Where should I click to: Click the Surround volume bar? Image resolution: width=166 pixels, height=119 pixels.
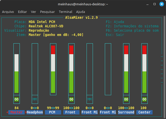(126, 69)
